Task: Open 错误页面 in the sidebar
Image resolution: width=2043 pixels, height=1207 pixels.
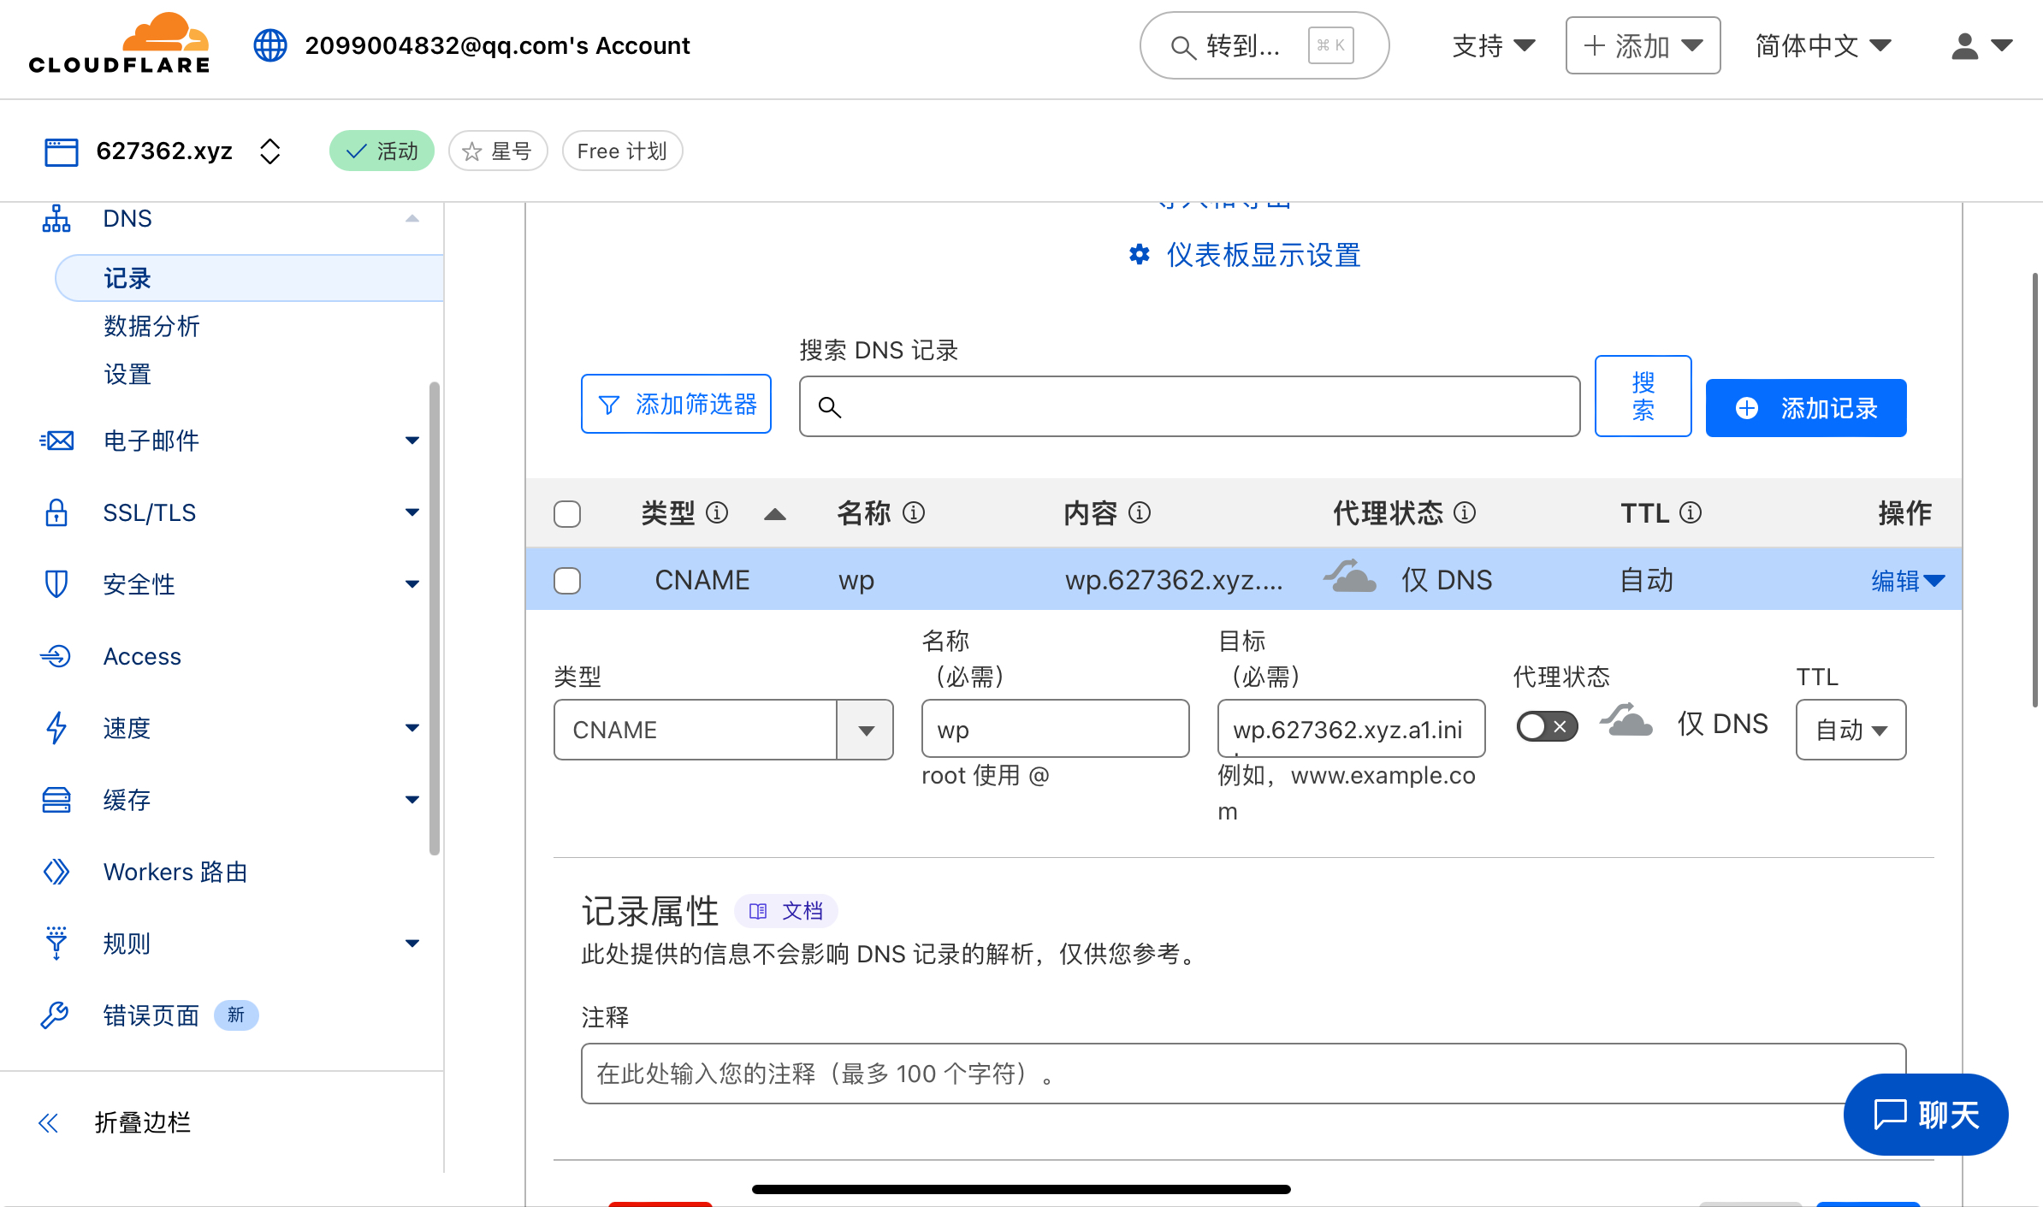Action: 151,1015
